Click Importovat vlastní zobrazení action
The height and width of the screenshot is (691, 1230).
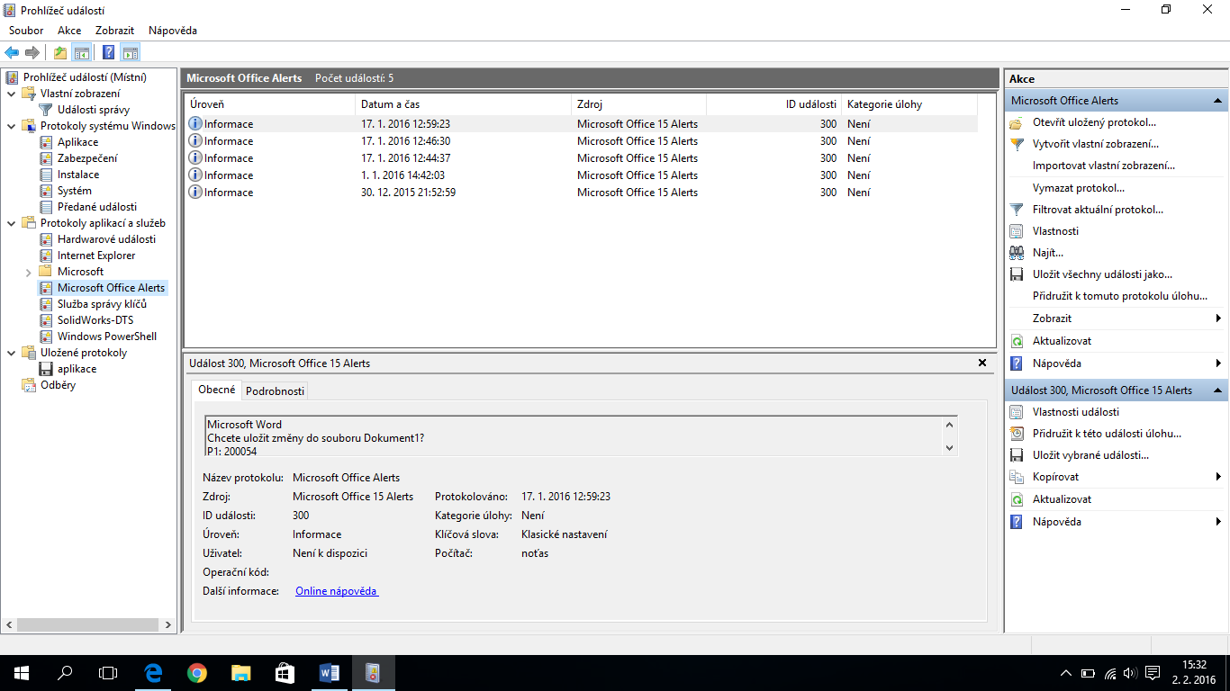1103,166
